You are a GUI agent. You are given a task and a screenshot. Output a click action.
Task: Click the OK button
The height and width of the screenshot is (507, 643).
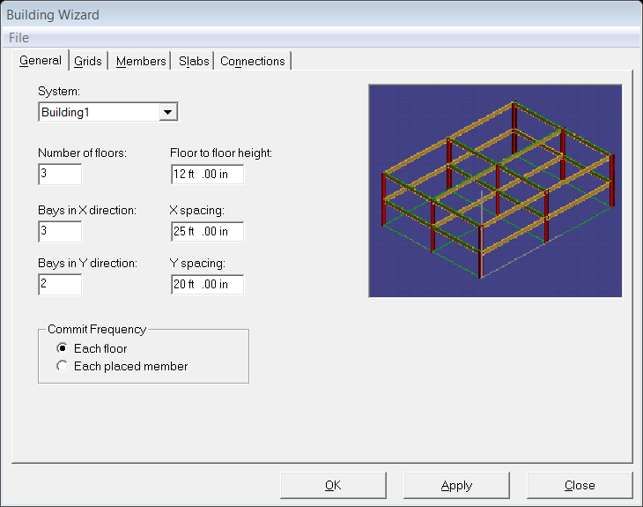pyautogui.click(x=333, y=485)
